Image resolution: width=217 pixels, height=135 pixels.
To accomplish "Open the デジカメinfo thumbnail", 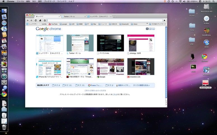I will coord(110,43).
